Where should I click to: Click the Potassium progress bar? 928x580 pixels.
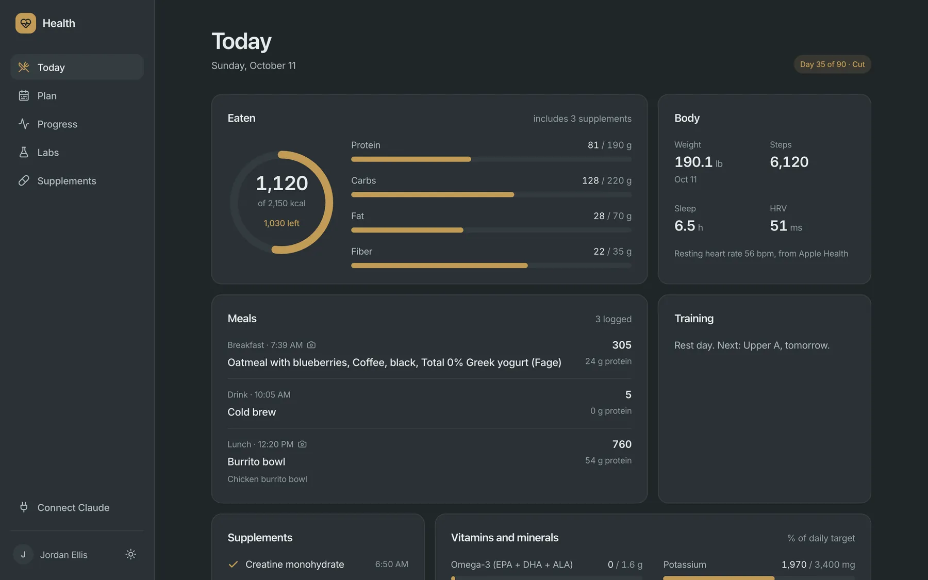tap(759, 578)
